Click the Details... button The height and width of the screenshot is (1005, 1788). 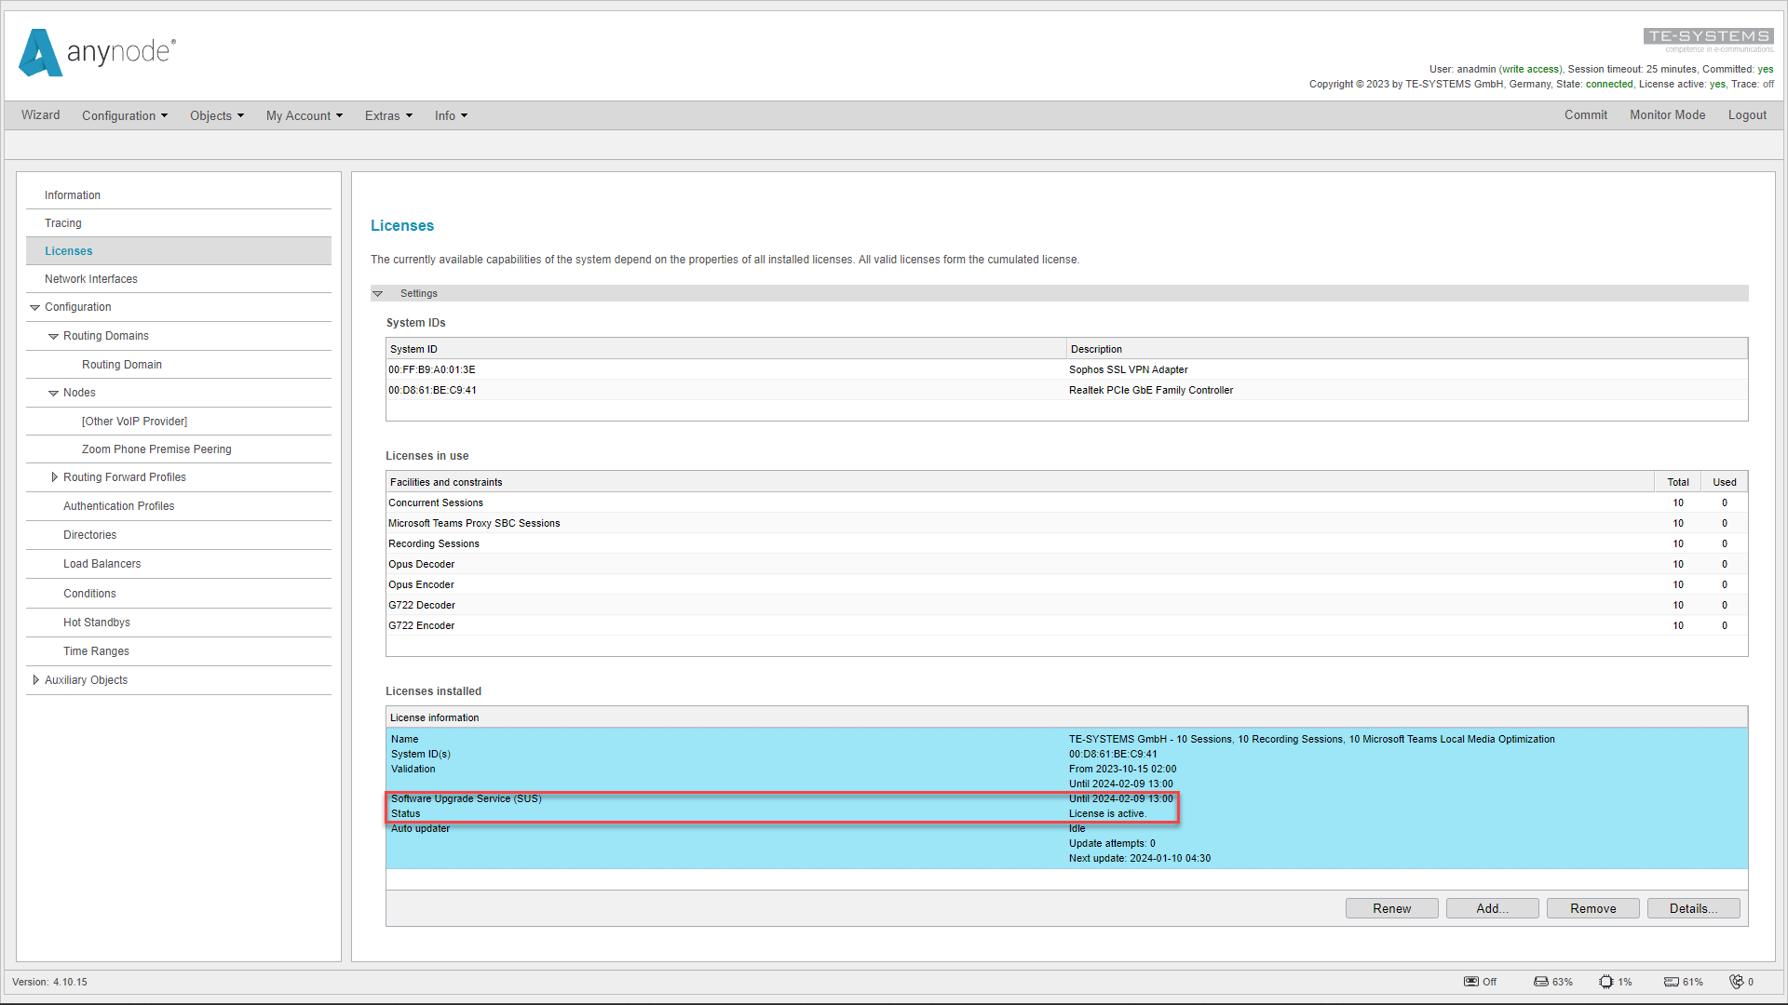(1693, 908)
